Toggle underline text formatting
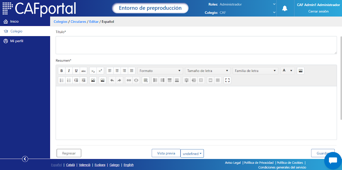 point(76,71)
